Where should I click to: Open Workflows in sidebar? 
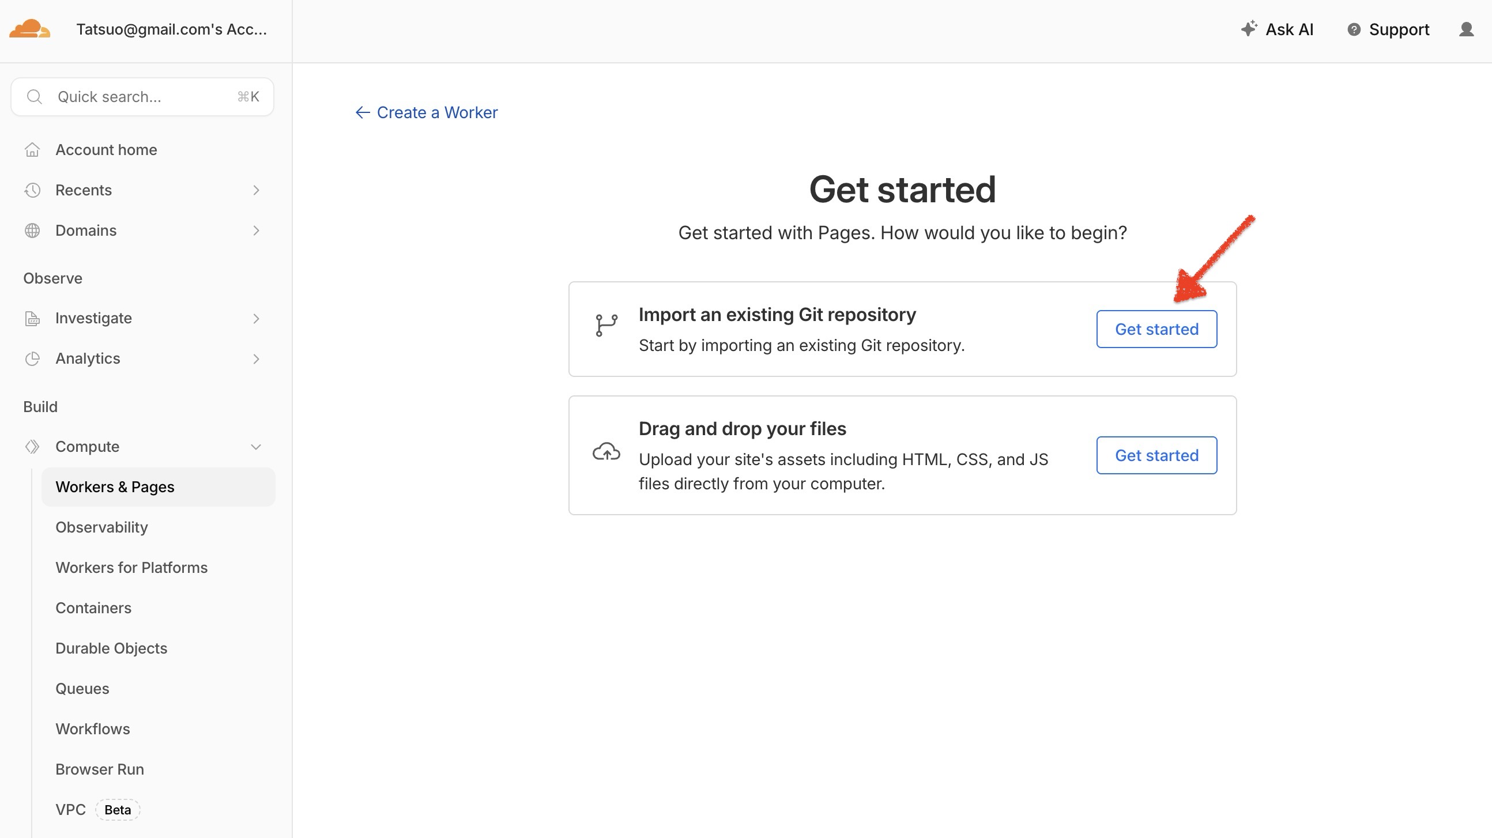click(x=93, y=729)
